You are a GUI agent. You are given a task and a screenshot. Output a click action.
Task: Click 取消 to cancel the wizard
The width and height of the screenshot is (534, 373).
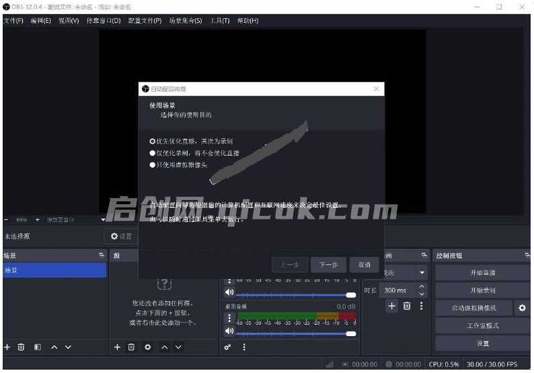click(x=364, y=264)
